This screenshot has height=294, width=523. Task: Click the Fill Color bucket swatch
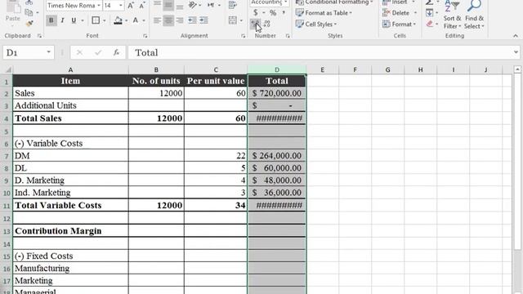coord(118,20)
